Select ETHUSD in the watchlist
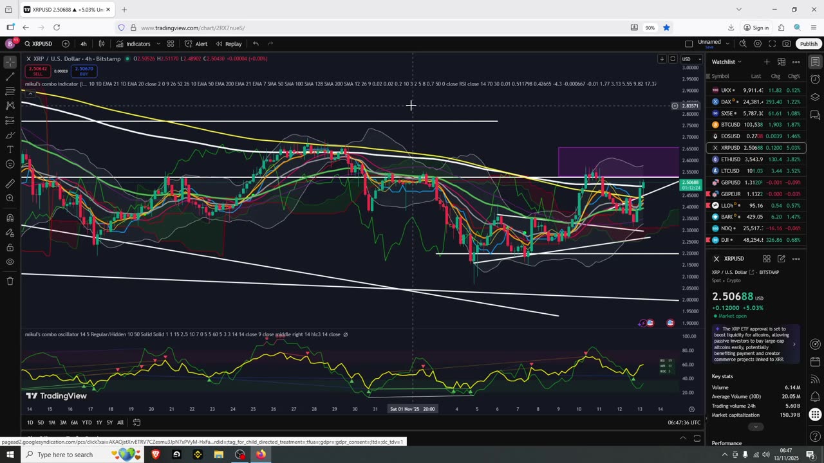This screenshot has height=463, width=824. [756, 159]
